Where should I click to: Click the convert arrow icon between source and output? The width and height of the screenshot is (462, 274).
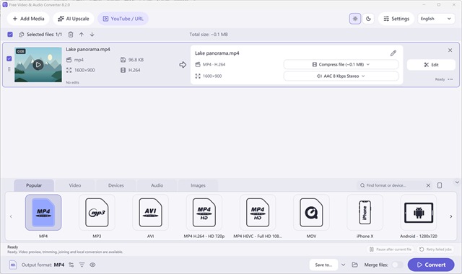click(183, 65)
